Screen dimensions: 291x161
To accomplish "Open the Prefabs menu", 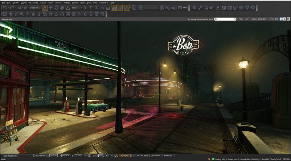I will [66, 3].
